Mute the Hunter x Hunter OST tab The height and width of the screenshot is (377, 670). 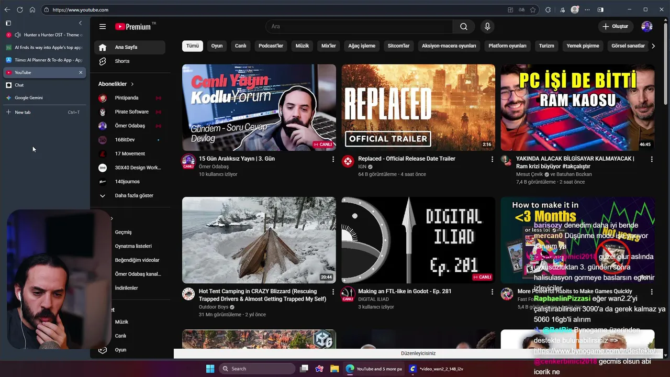click(18, 35)
